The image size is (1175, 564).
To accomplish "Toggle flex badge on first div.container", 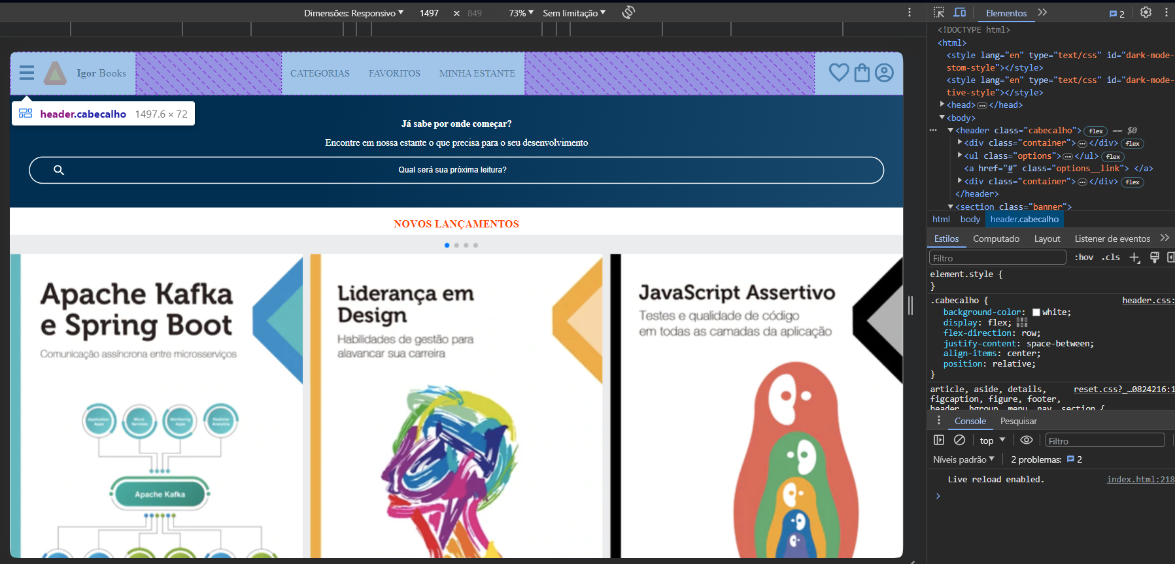I will pyautogui.click(x=1132, y=144).
